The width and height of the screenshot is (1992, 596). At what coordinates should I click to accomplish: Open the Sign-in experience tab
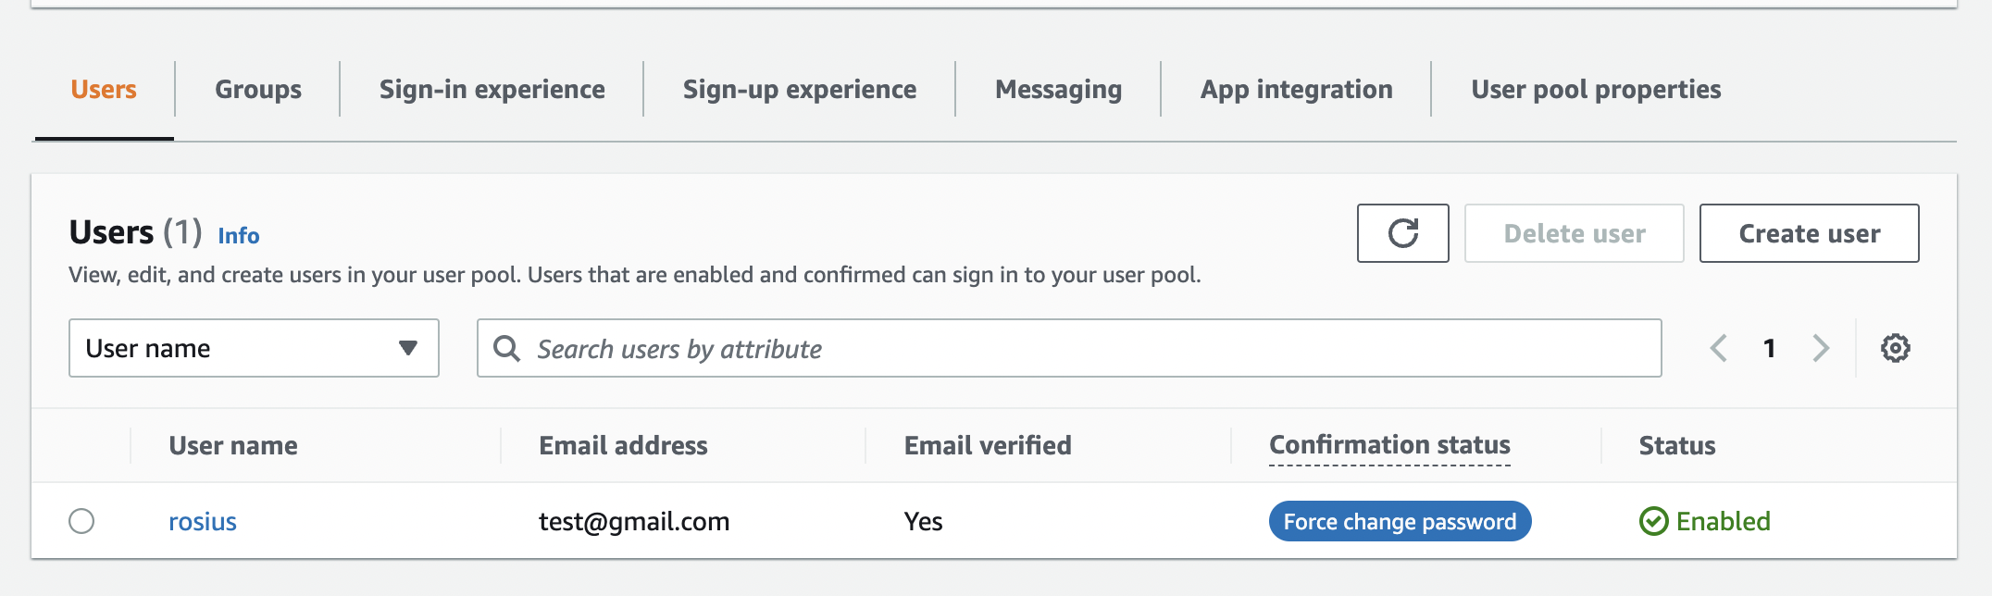[492, 90]
